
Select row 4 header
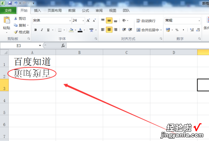coord(4,97)
